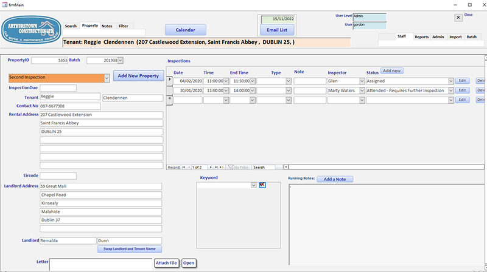Switch to the Property tab
Viewport: 487px width, 272px height.
click(x=90, y=25)
